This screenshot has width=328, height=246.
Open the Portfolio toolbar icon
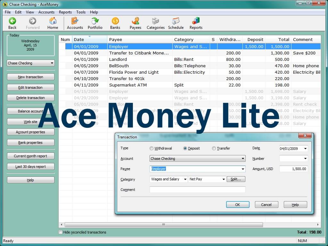95,23
